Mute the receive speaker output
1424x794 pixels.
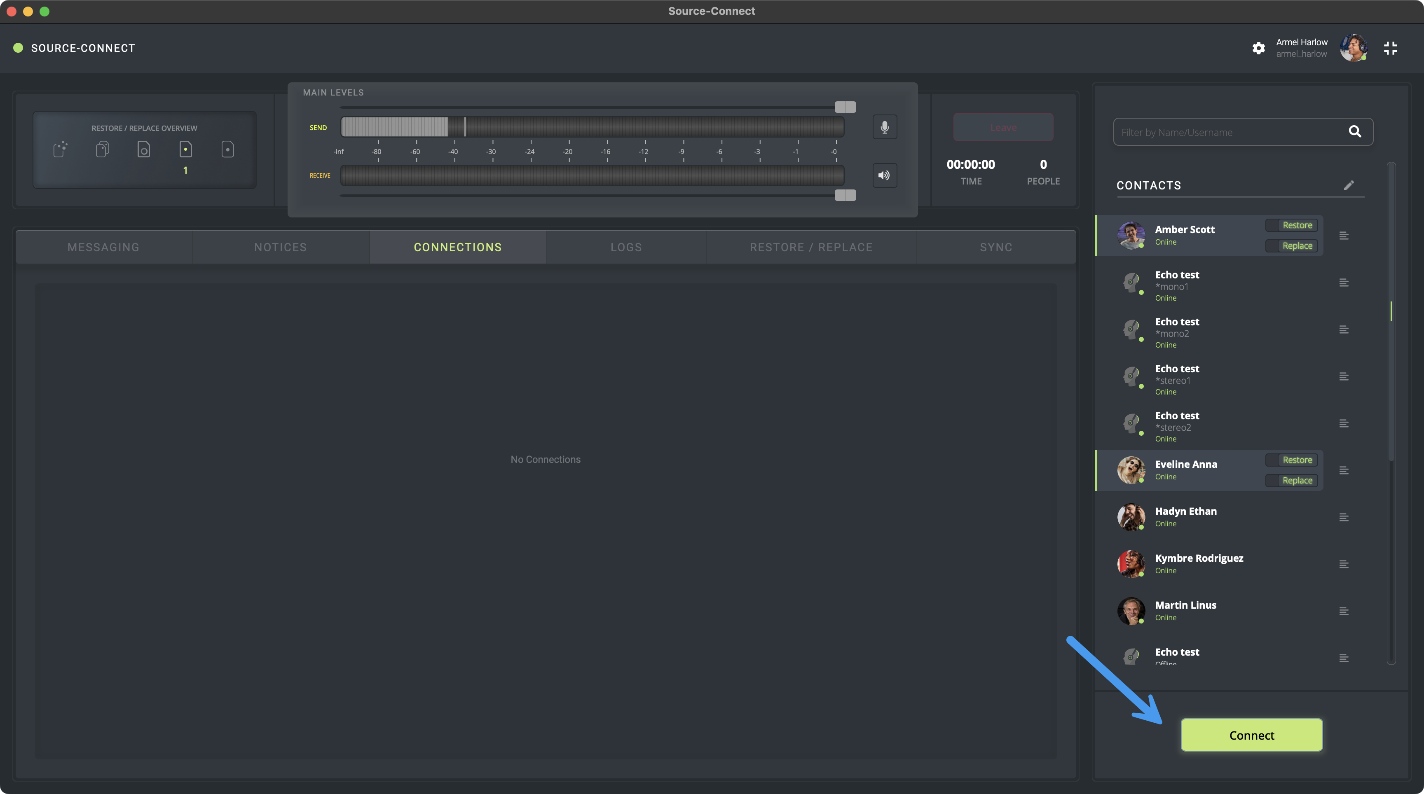click(885, 175)
